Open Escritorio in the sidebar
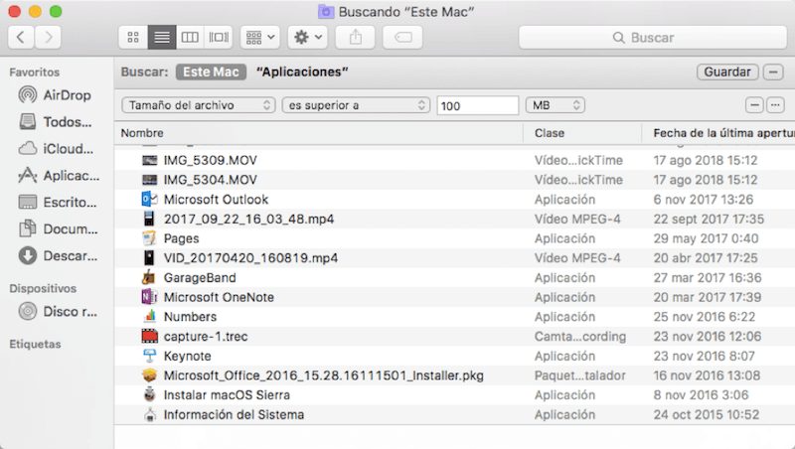The image size is (795, 449). [57, 203]
